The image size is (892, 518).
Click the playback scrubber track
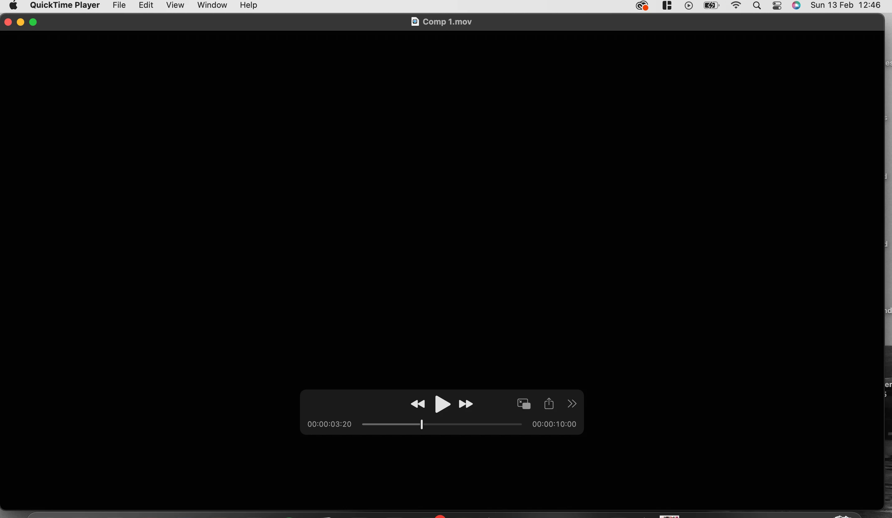pos(471,424)
